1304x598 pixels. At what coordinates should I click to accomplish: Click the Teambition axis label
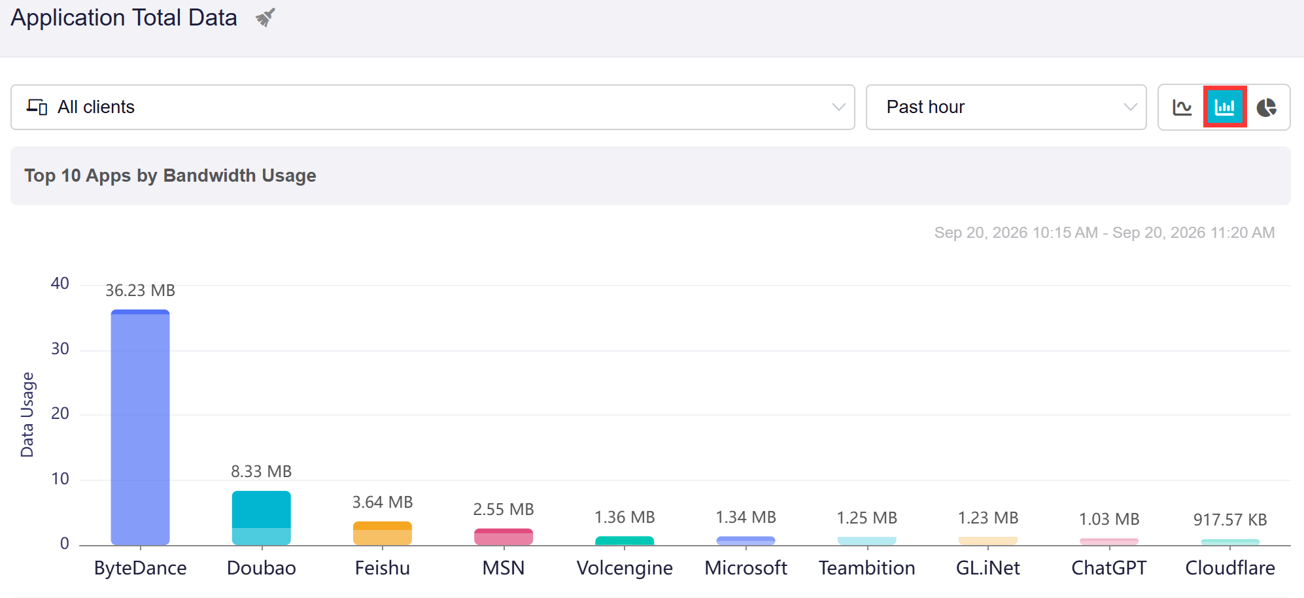[867, 568]
